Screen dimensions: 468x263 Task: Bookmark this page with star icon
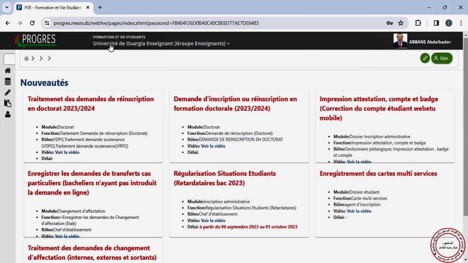(401, 23)
